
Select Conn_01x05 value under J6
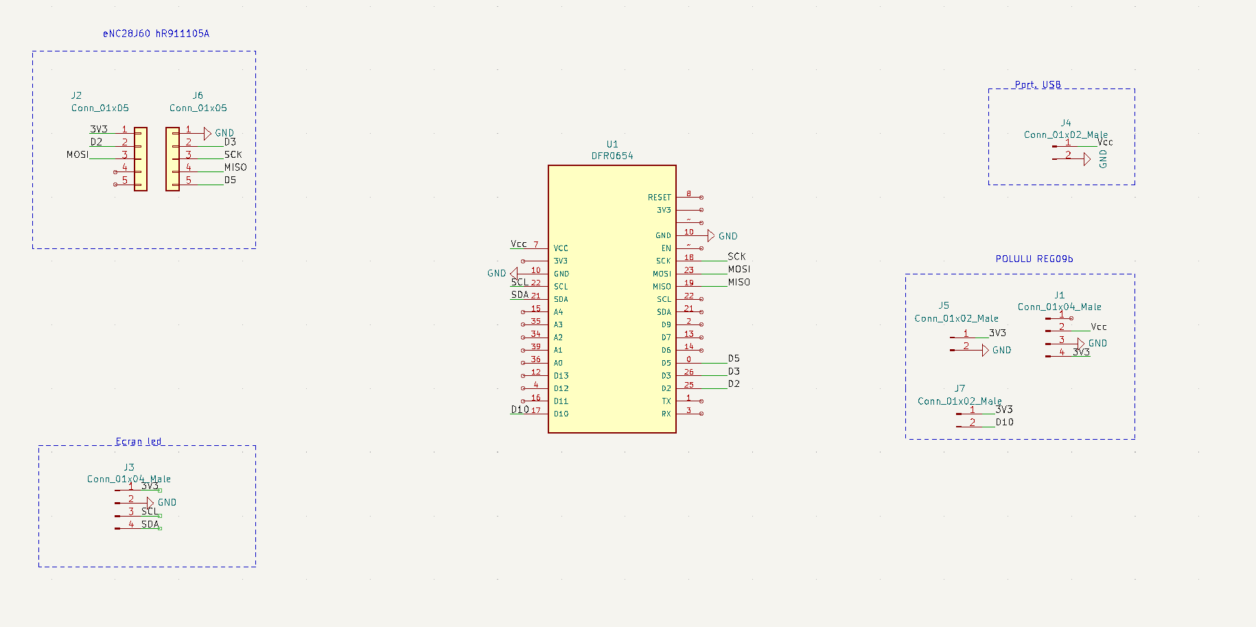coord(198,108)
